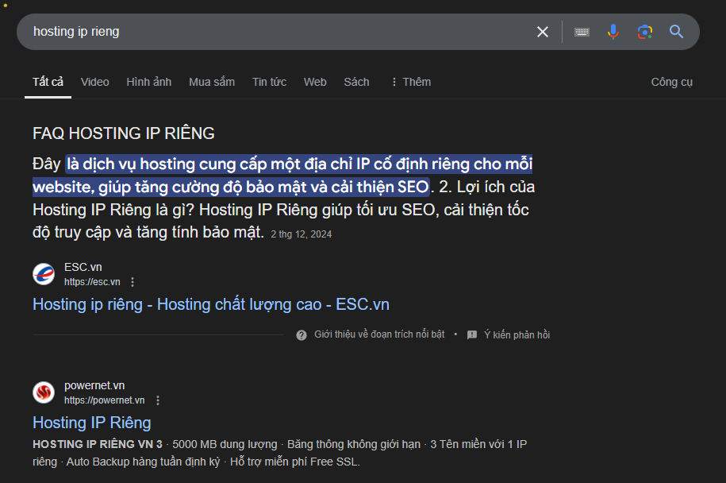The width and height of the screenshot is (726, 483).
Task: Open the powernet.vn Hosting IP Riêng link
Action: point(91,423)
